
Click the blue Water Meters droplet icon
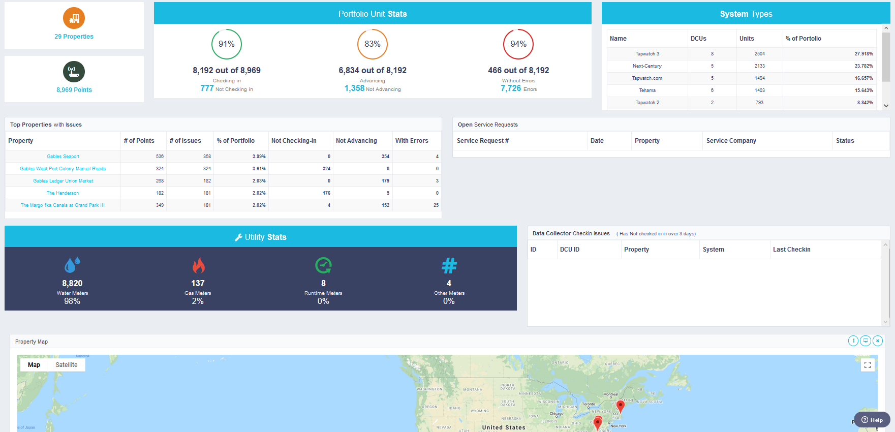72,265
